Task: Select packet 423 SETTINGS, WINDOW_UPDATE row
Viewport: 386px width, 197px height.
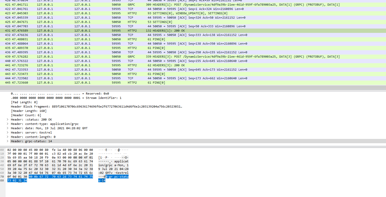Action: (178, 14)
